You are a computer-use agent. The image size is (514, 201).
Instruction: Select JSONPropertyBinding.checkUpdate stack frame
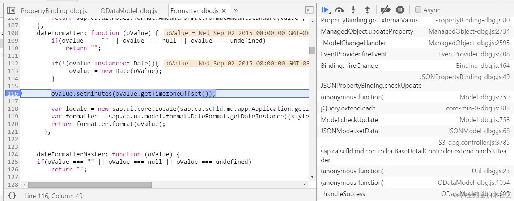[371, 86]
